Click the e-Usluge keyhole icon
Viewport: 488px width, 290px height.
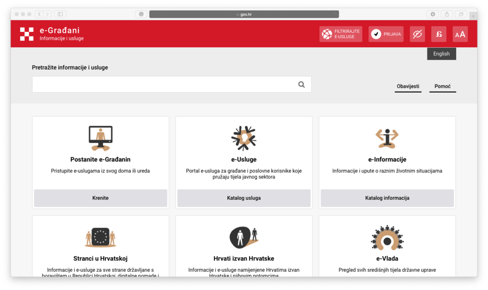(x=244, y=138)
